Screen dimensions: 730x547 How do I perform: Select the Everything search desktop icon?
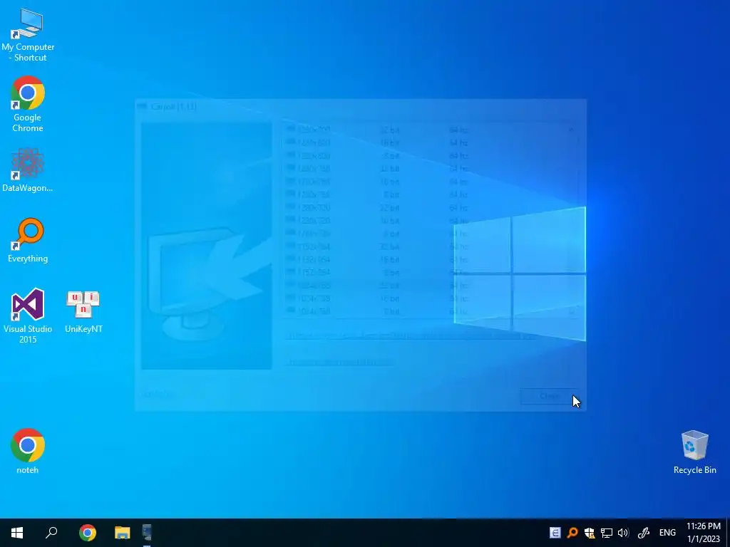pyautogui.click(x=28, y=240)
